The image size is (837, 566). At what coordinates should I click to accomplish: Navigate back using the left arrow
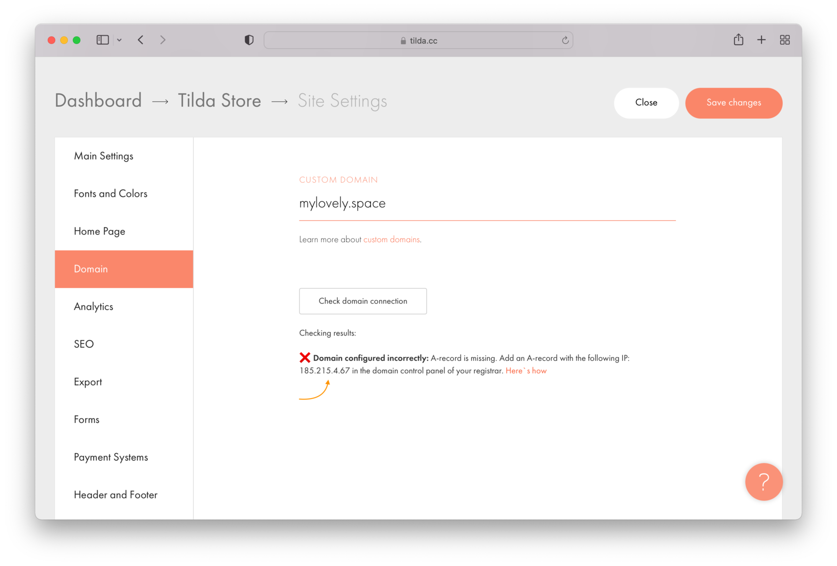pyautogui.click(x=140, y=40)
